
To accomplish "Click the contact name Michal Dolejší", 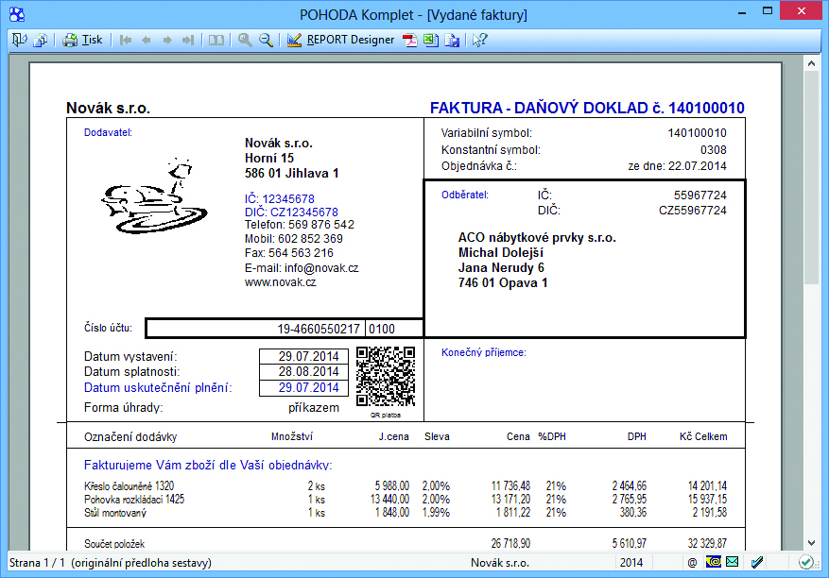I will point(501,252).
